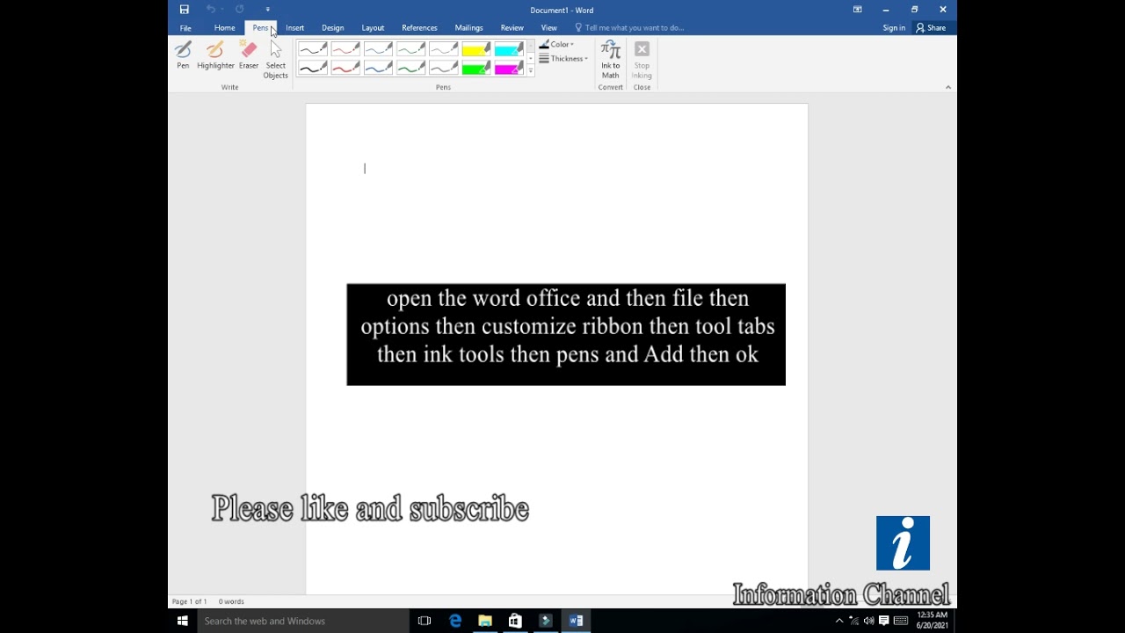Switch to the Insert tab

pos(294,28)
